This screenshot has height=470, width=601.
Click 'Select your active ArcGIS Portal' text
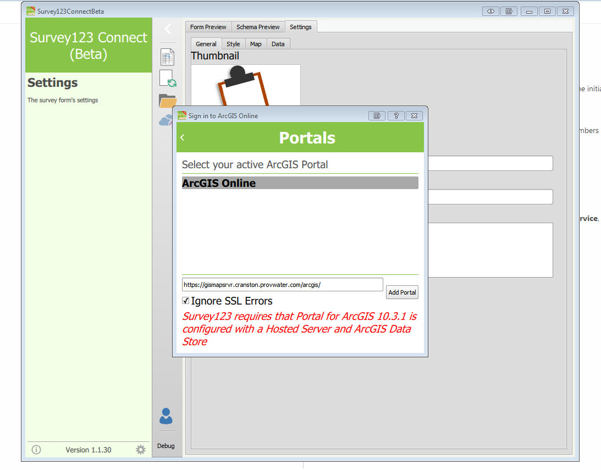pyautogui.click(x=255, y=165)
